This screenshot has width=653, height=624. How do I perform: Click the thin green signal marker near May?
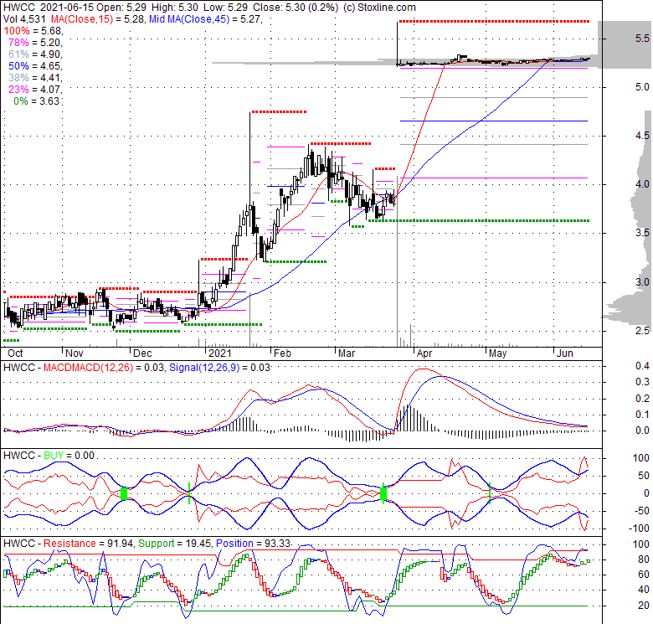[x=490, y=493]
